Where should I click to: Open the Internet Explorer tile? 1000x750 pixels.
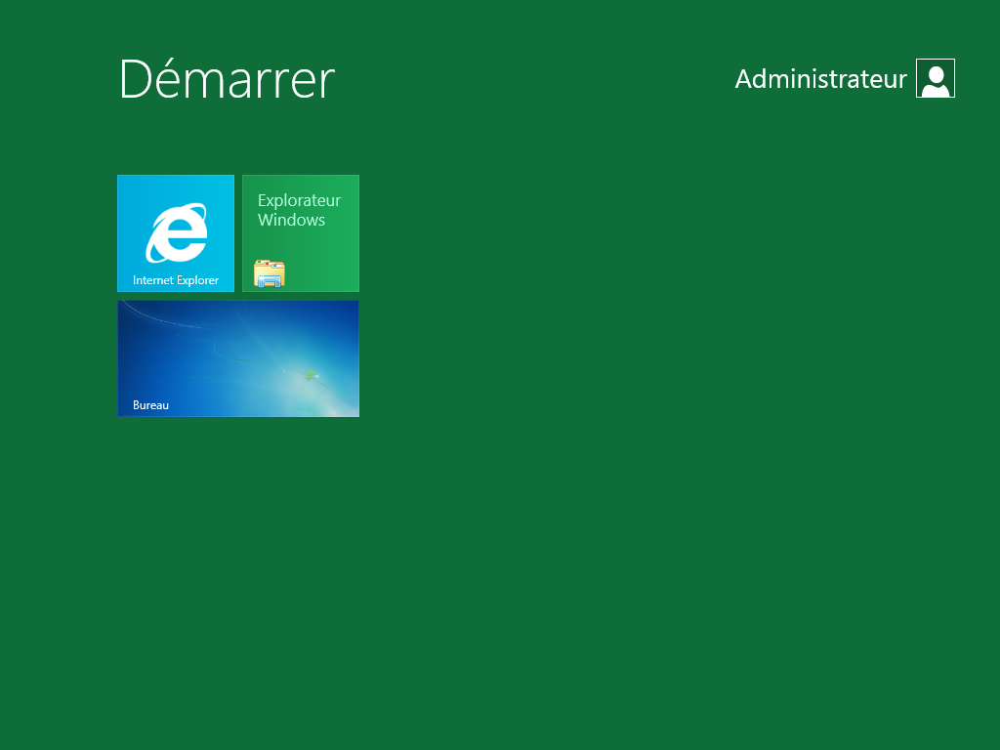[176, 233]
